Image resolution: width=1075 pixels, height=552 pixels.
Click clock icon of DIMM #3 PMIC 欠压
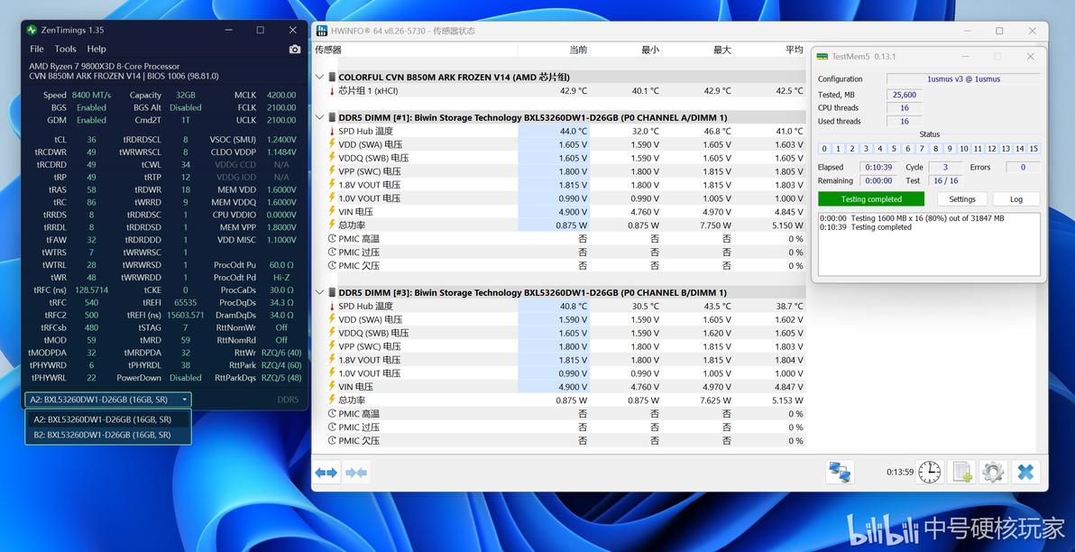pyautogui.click(x=333, y=441)
